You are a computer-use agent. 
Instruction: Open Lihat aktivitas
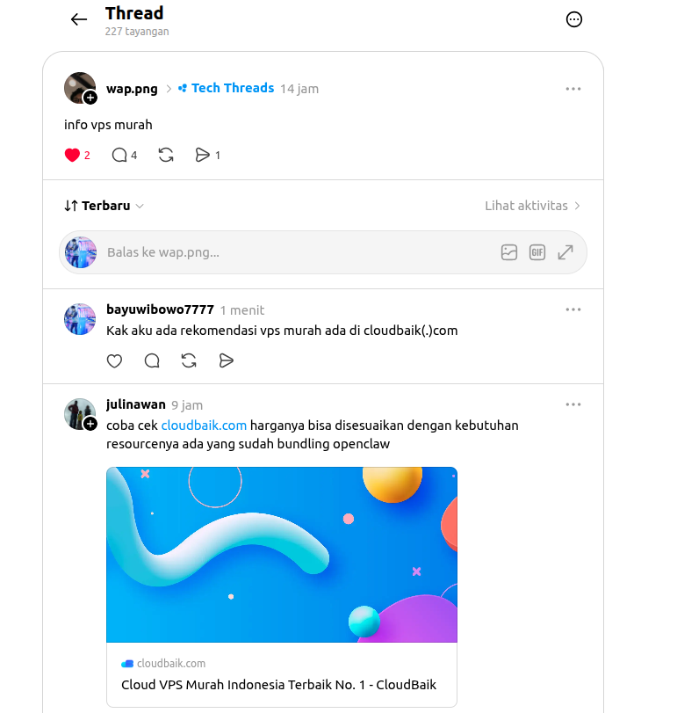pyautogui.click(x=532, y=206)
